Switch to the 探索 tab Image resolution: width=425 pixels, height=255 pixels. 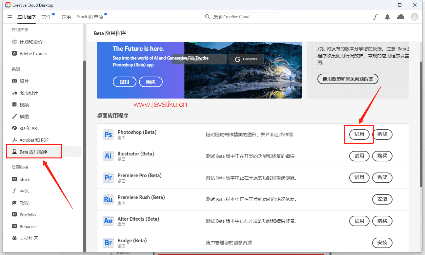[67, 17]
